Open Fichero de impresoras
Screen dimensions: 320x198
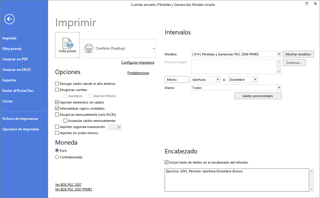point(20,119)
